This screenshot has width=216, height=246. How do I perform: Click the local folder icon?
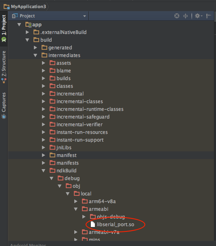77,193
